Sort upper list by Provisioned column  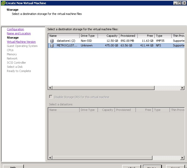128,36
